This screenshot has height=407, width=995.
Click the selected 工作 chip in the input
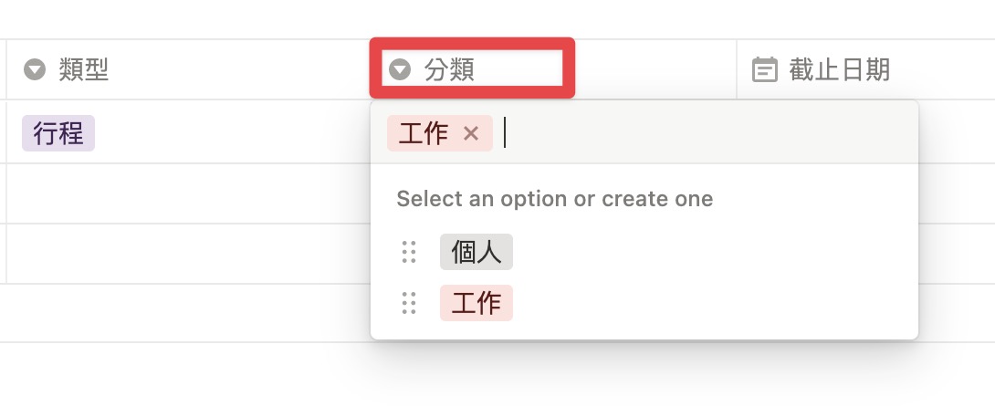coord(440,133)
